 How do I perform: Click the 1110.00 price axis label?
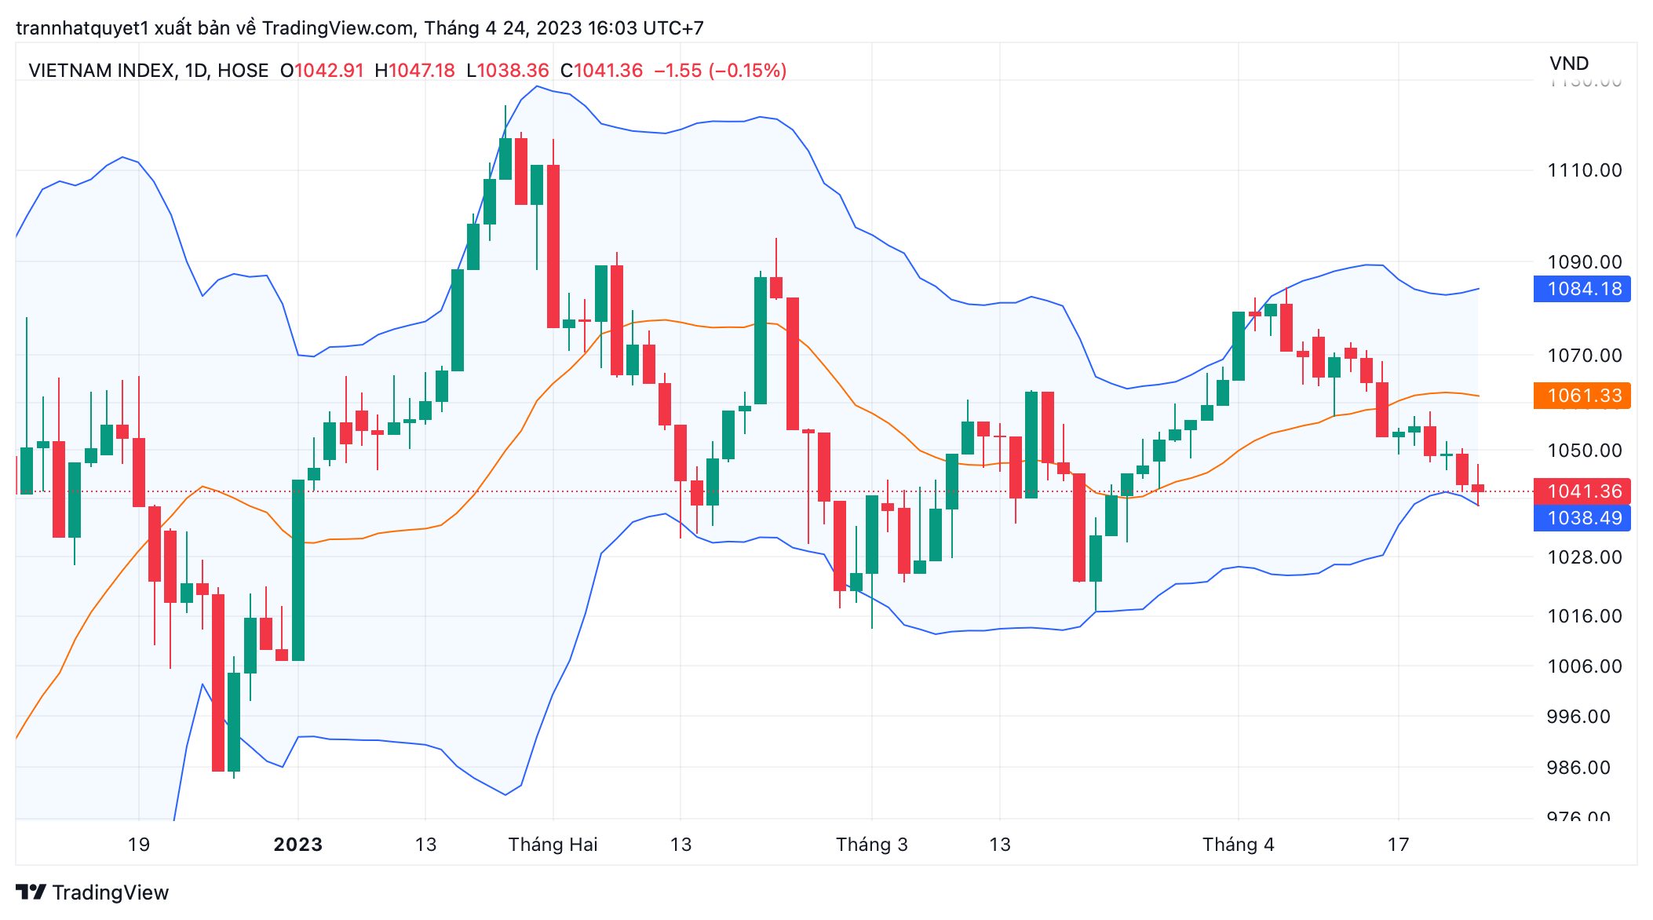coord(1584,170)
